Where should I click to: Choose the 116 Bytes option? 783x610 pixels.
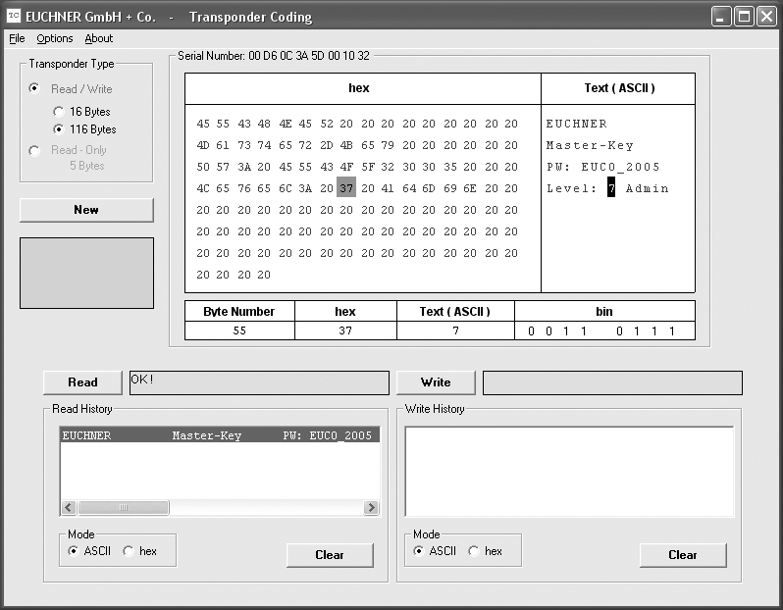[x=60, y=129]
